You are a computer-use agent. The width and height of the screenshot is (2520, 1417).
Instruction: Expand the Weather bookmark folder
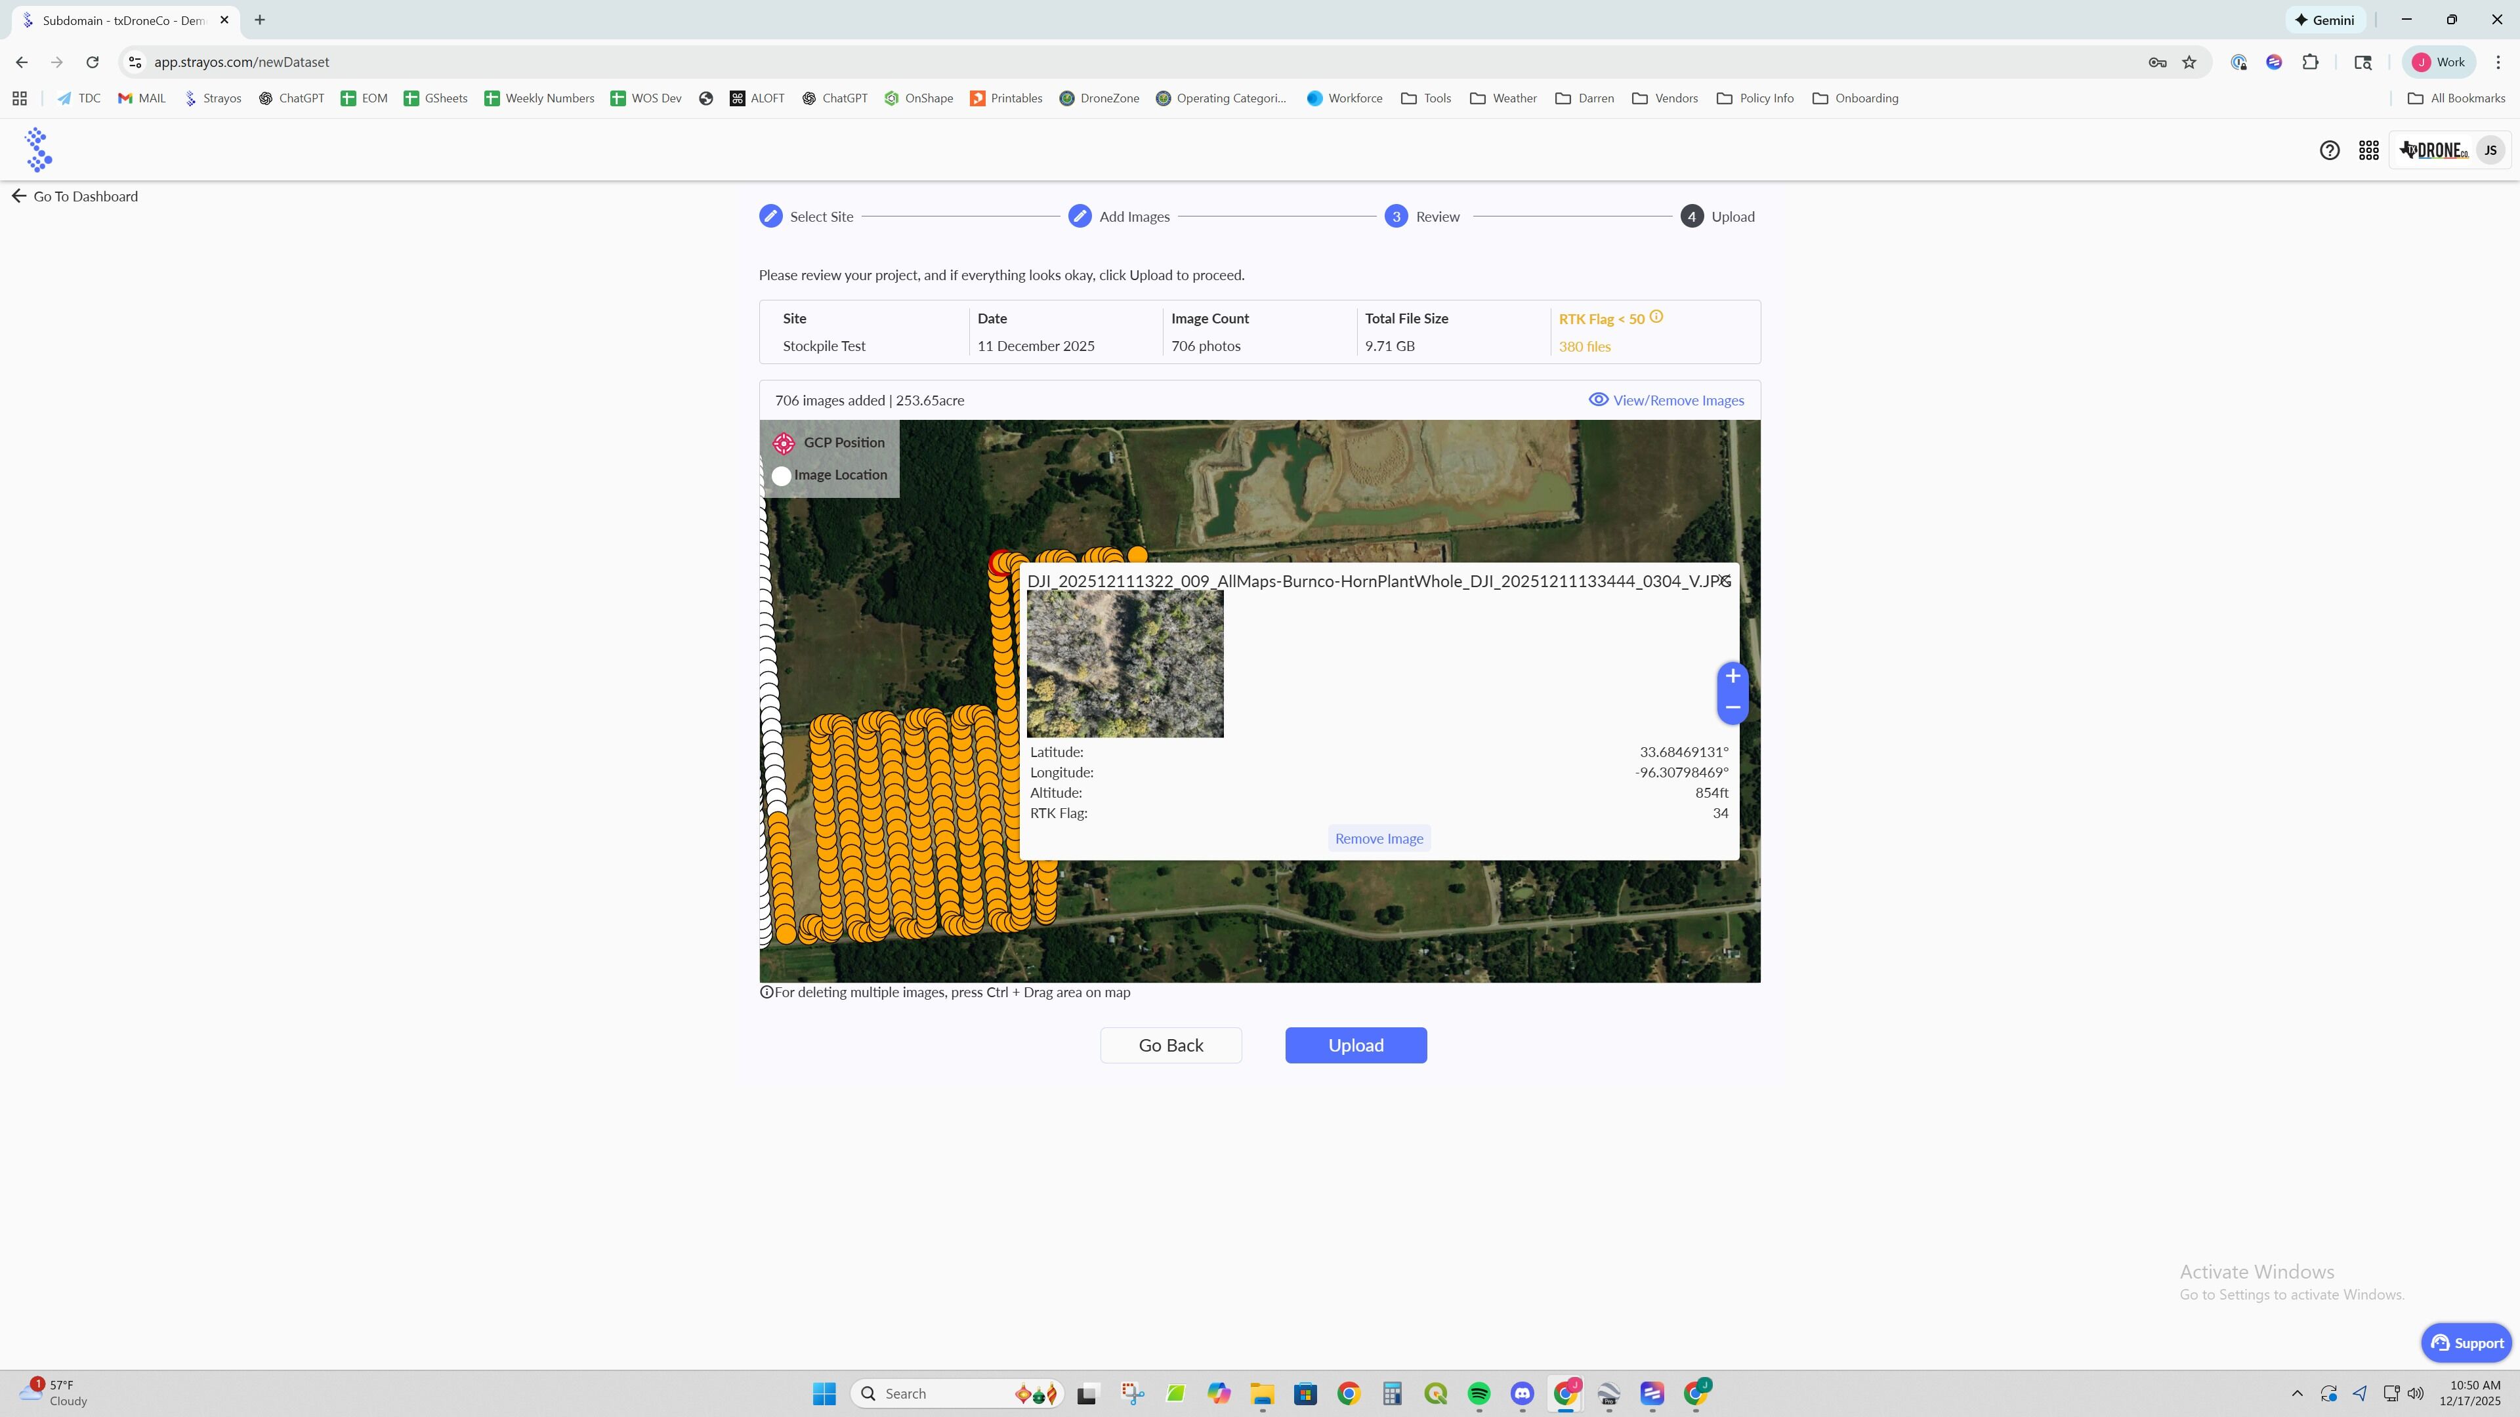(x=1503, y=98)
